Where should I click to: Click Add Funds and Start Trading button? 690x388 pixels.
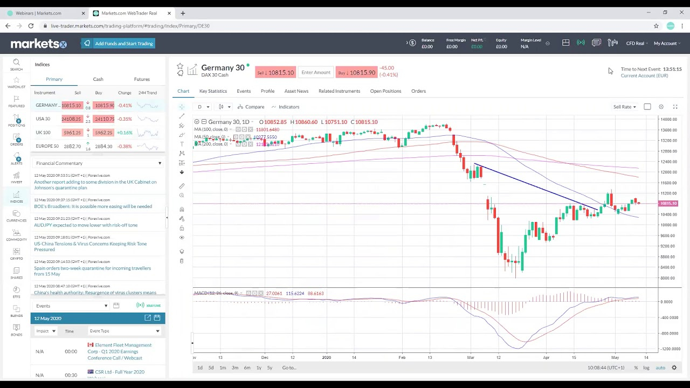[119, 44]
